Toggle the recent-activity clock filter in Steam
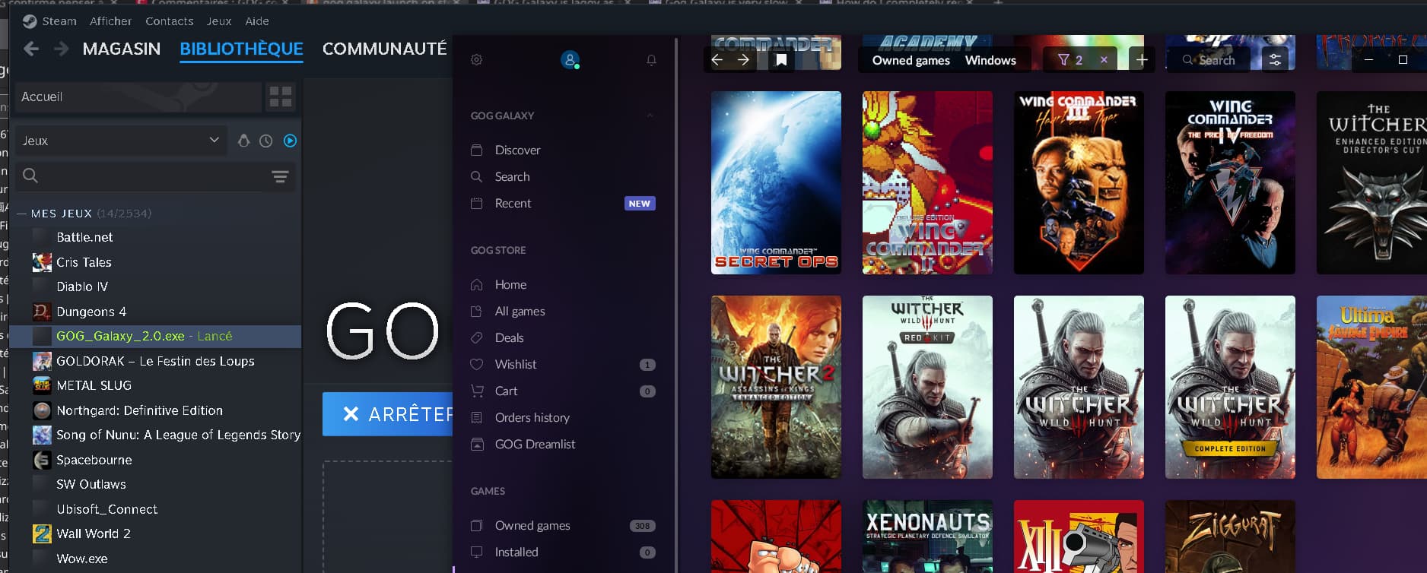This screenshot has width=1427, height=573. 266,141
